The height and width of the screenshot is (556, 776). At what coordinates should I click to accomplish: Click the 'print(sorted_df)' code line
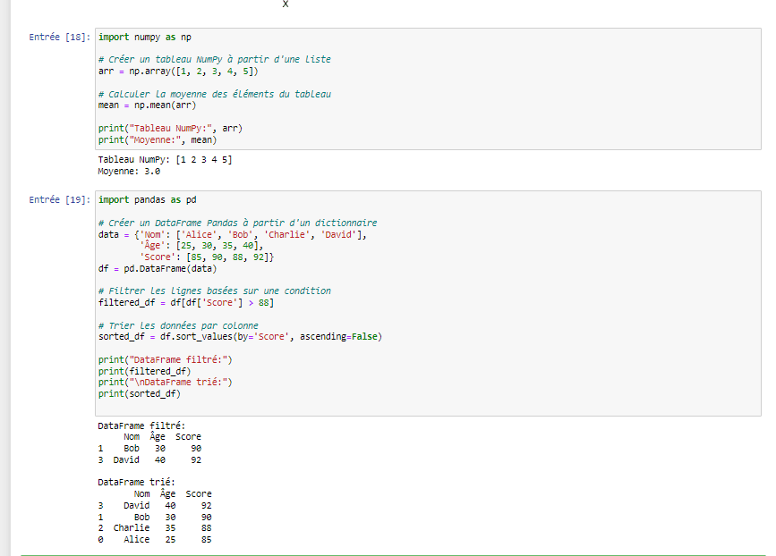139,393
